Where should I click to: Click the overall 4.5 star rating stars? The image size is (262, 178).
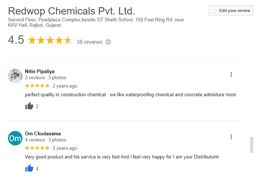pos(50,41)
